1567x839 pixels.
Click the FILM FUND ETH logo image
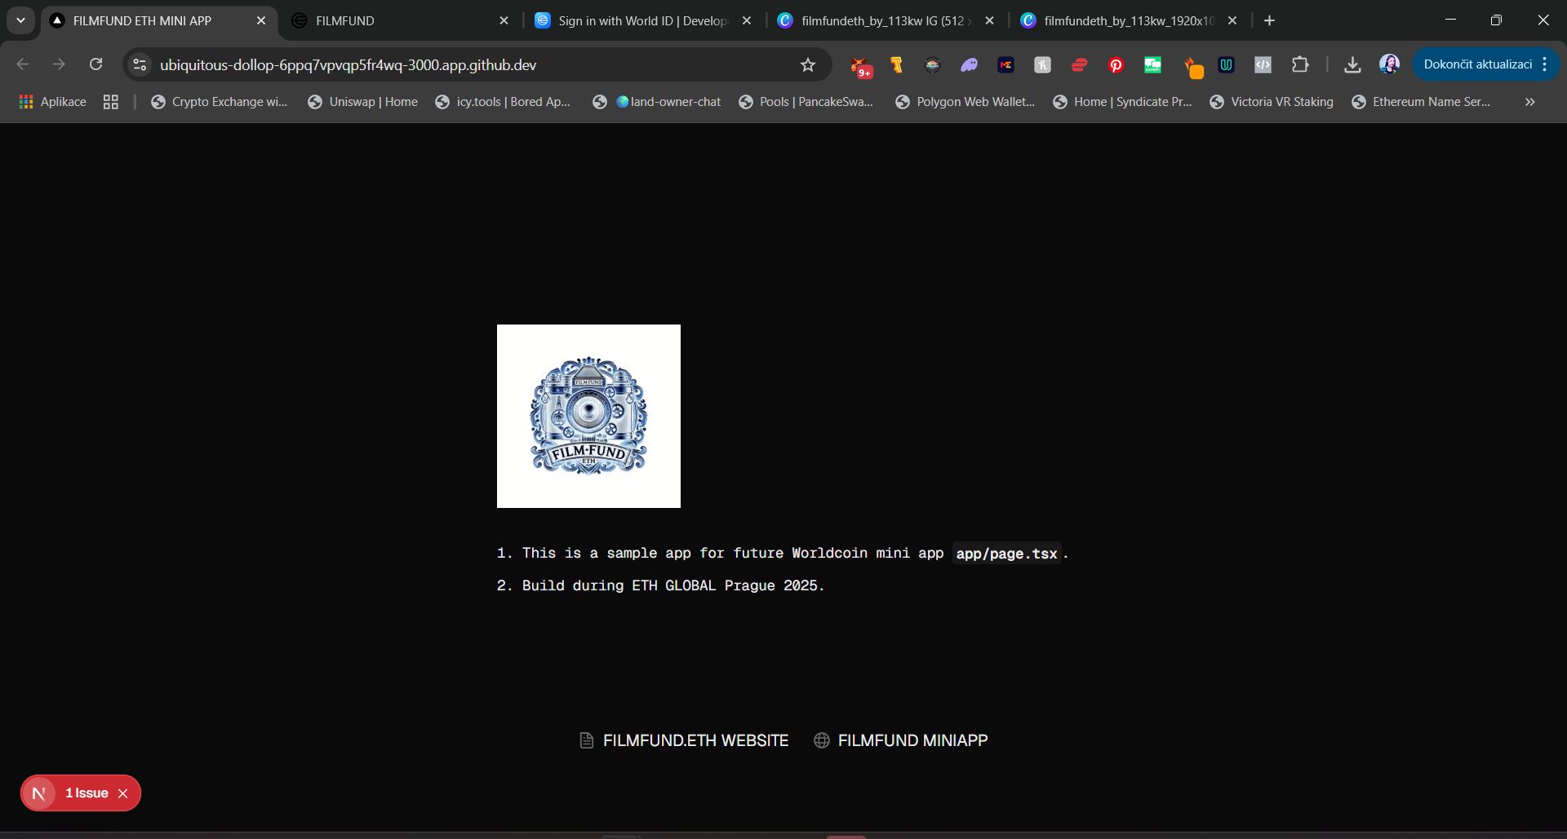tap(588, 417)
